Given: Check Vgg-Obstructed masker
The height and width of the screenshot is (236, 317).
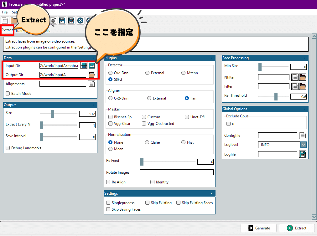Looking at the screenshot, I should pos(144,123).
